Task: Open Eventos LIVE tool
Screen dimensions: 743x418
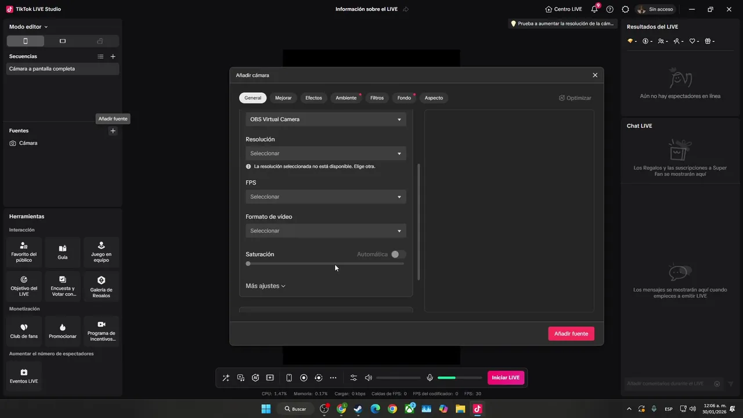Action: pyautogui.click(x=24, y=376)
